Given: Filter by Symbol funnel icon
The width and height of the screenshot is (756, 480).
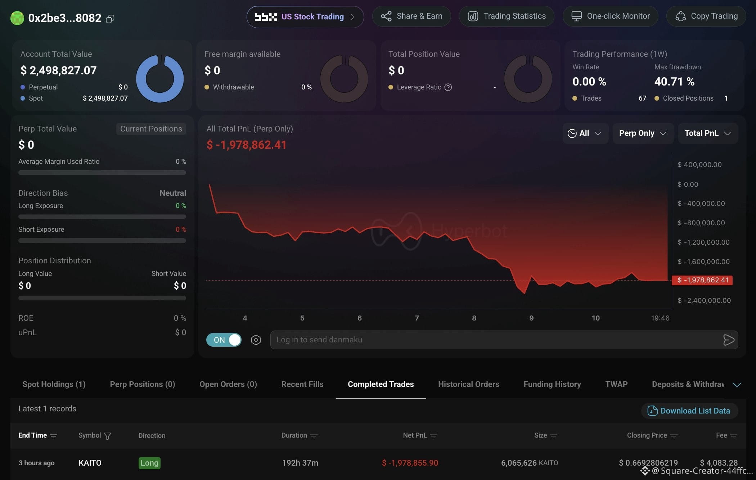Looking at the screenshot, I should pyautogui.click(x=108, y=436).
